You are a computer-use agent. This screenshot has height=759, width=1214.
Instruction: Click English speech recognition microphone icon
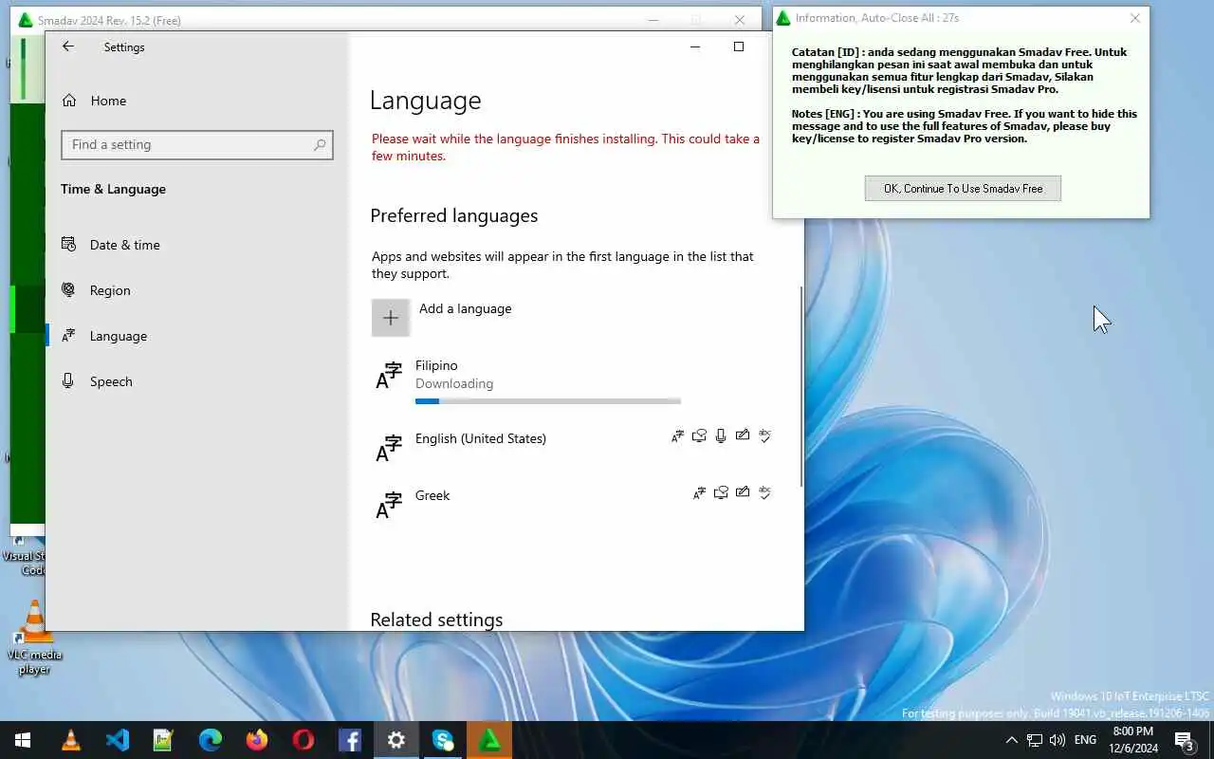(721, 436)
